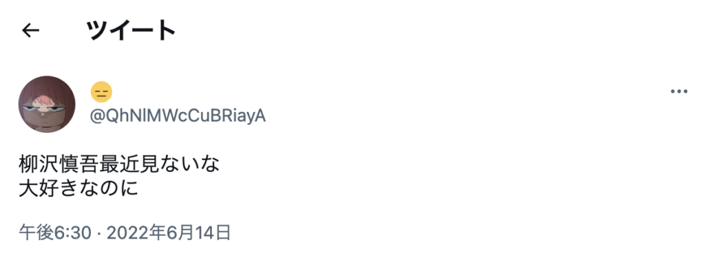Open the @QhNlMWcCuBRiayA profile handle
The height and width of the screenshot is (262, 705).
178,116
